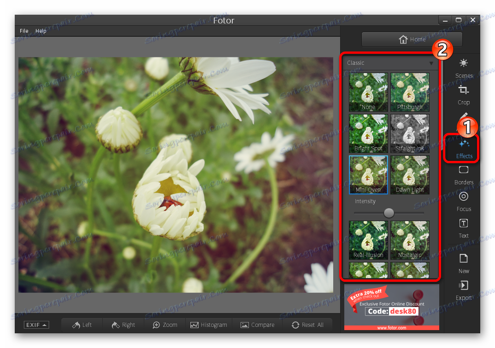Apply the Bright Spot effect
495x348 pixels.
point(368,133)
